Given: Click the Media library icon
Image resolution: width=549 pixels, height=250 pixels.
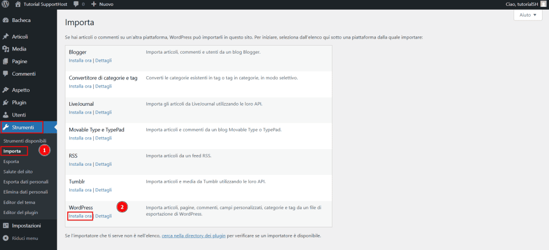Looking at the screenshot, I should point(5,49).
